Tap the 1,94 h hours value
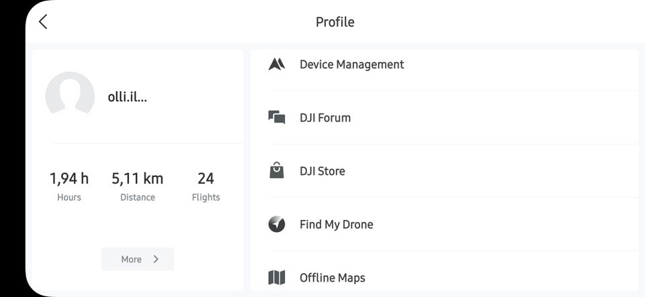This screenshot has width=645, height=297. click(x=69, y=178)
